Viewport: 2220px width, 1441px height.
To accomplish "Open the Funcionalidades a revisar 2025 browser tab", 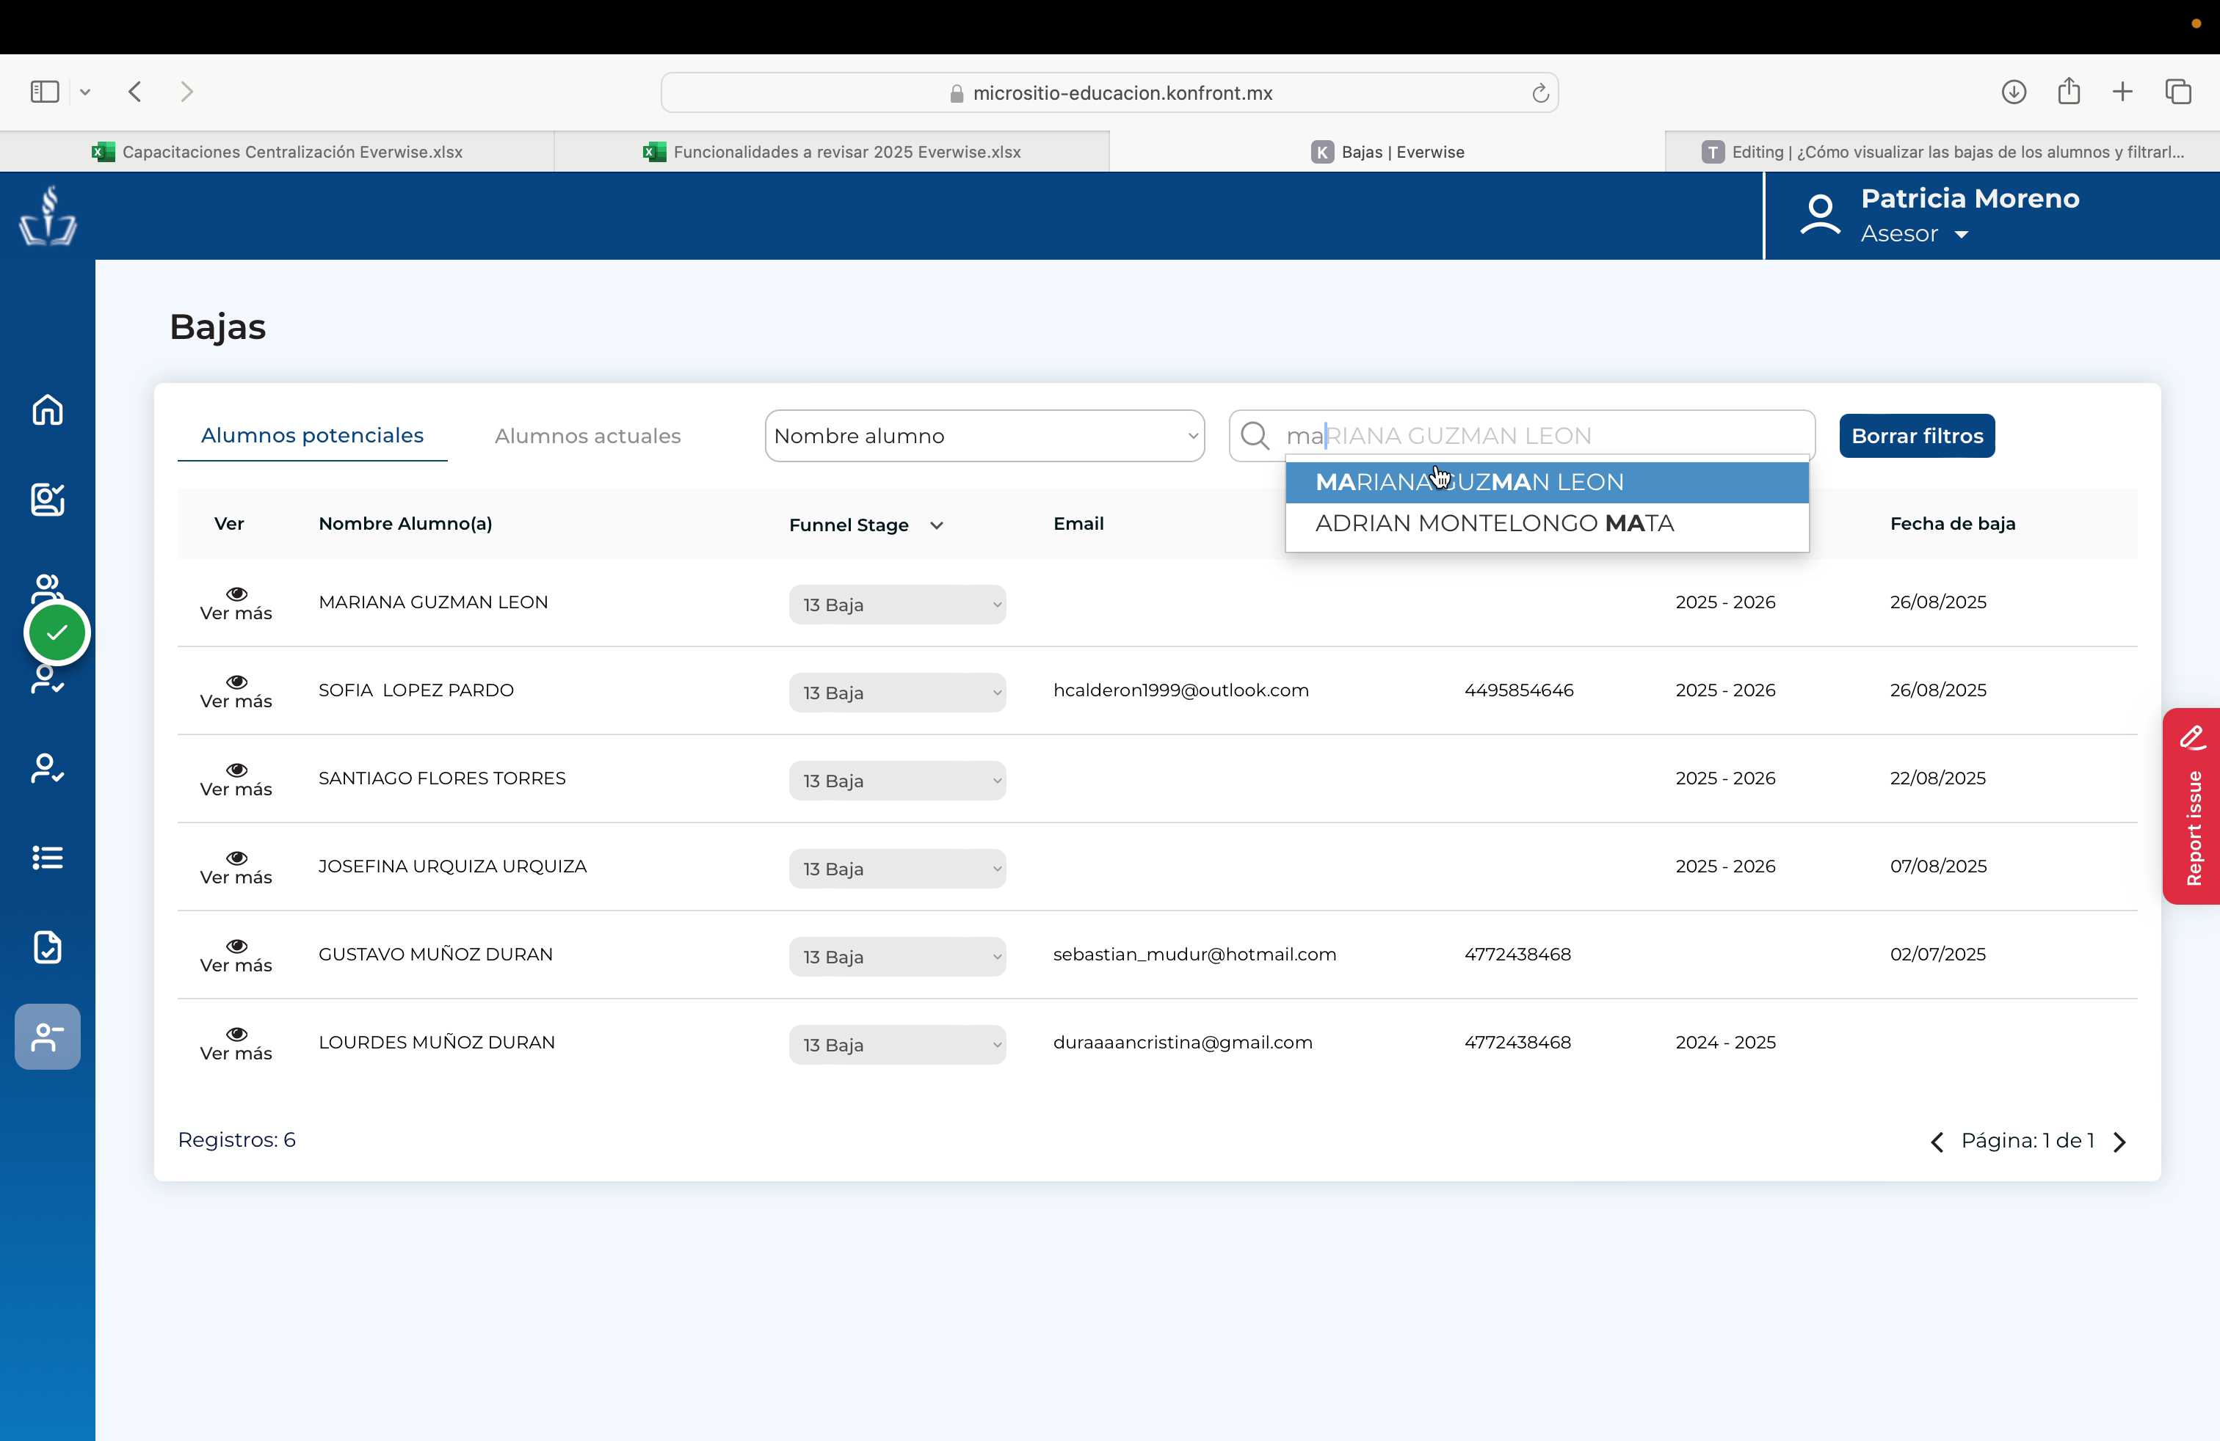I will [832, 152].
